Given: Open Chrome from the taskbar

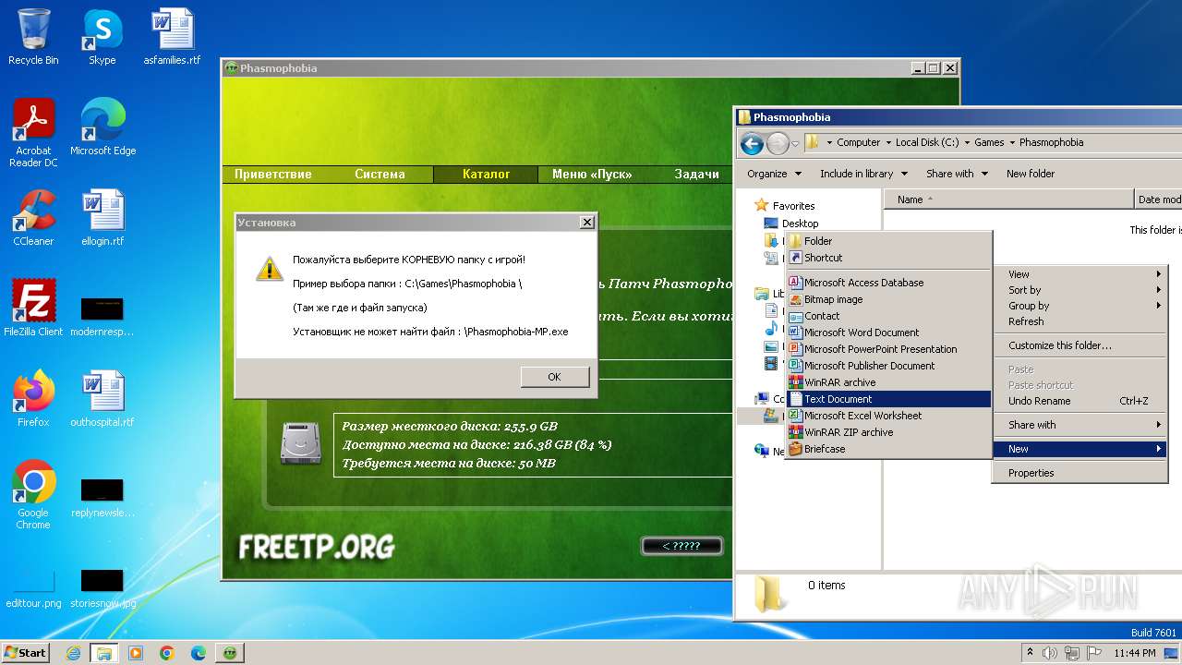Looking at the screenshot, I should (167, 653).
